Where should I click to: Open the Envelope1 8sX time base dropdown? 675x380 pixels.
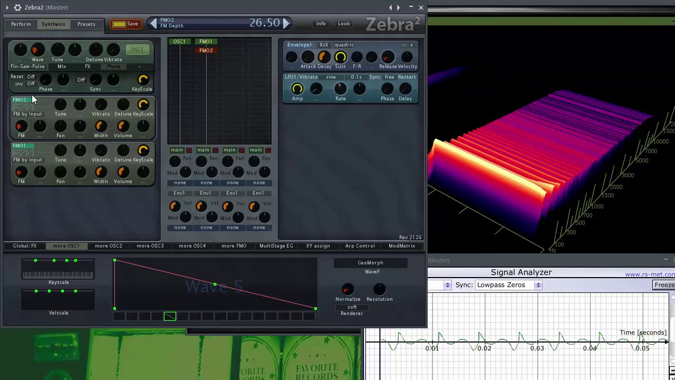(x=324, y=45)
